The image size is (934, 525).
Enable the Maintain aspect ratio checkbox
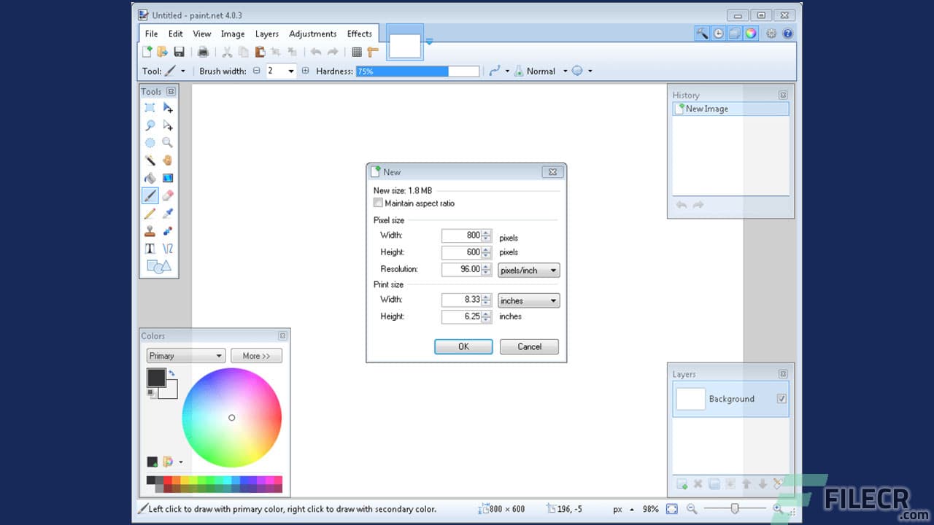[x=378, y=203]
